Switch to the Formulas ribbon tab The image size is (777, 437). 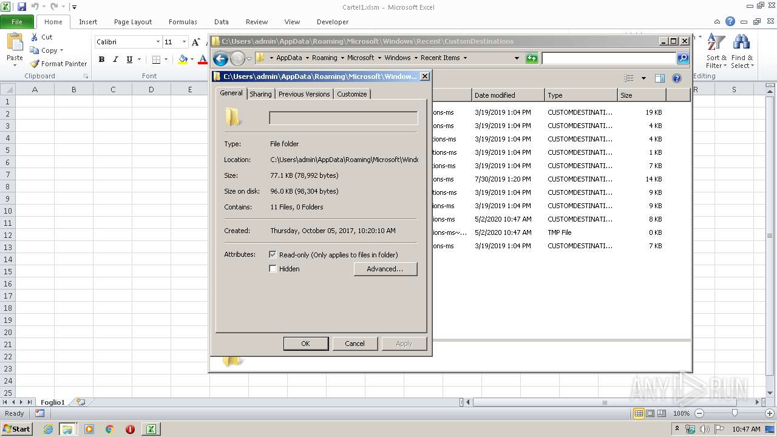coord(183,22)
